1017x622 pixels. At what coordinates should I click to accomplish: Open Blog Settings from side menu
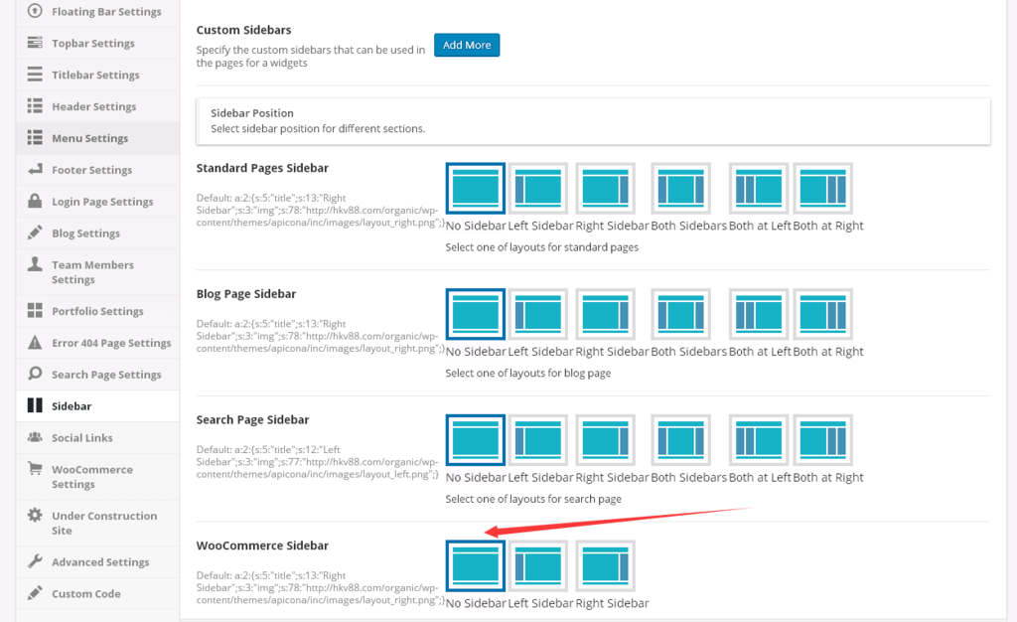coord(85,233)
